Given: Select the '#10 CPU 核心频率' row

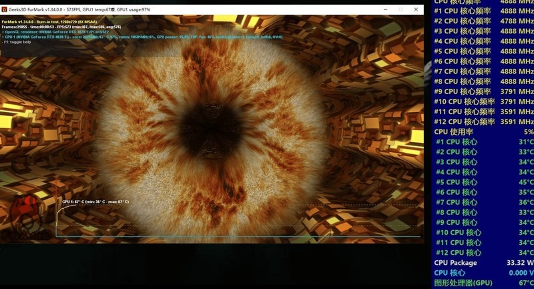Looking at the screenshot, I should click(484, 101).
